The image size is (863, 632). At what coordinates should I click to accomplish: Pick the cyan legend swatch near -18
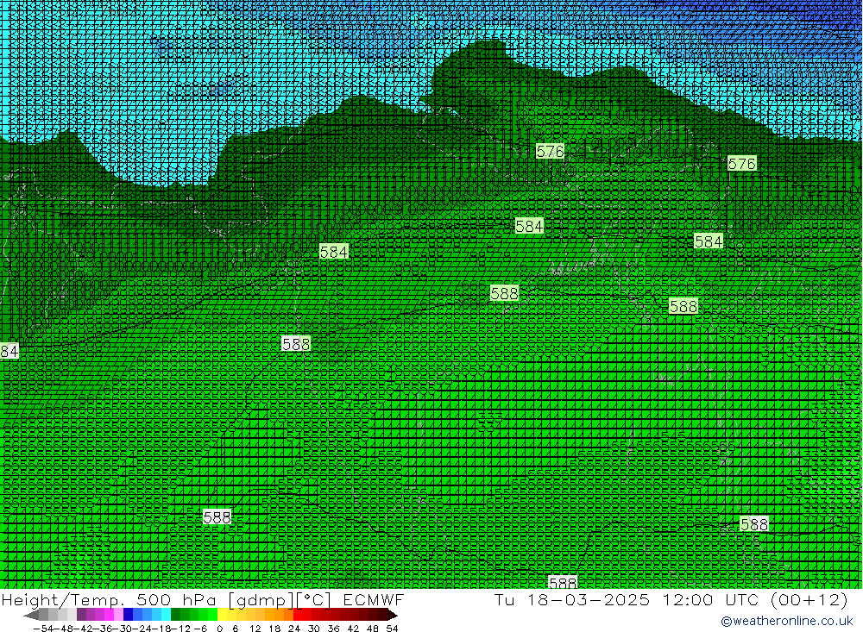click(165, 615)
